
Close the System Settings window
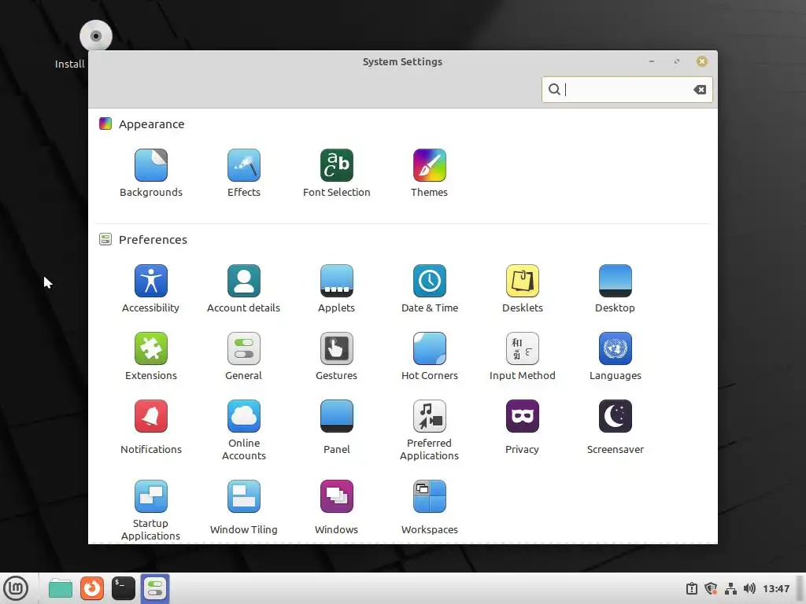tap(701, 61)
